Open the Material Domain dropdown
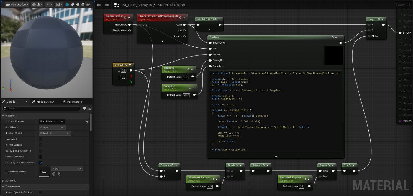 pos(52,122)
